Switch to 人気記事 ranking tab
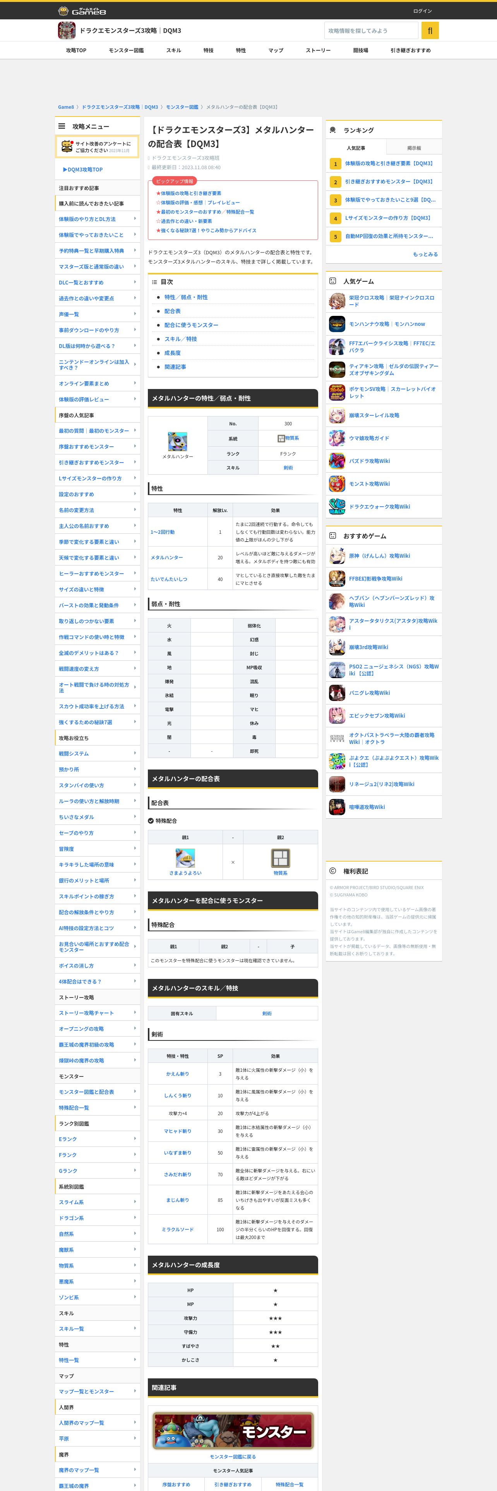 [356, 147]
